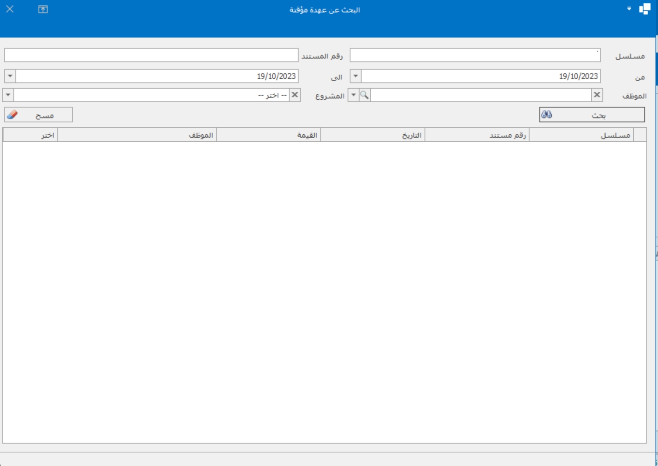The height and width of the screenshot is (466, 658).
Task: Click the 'مسح' clear button
Action: pos(39,115)
